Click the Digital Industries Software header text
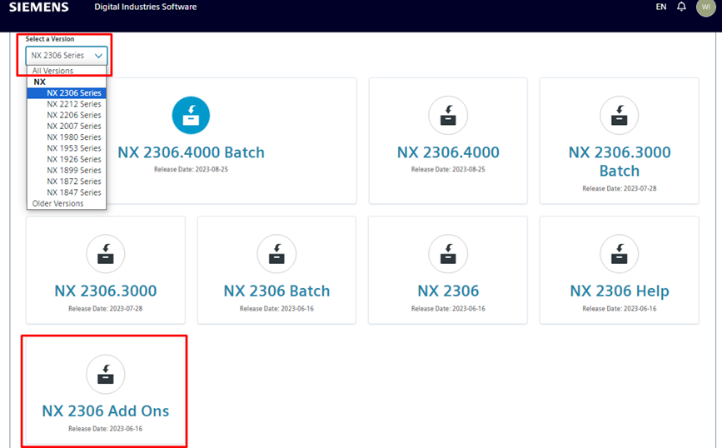Screen dimensions: 722x448 pos(146,7)
